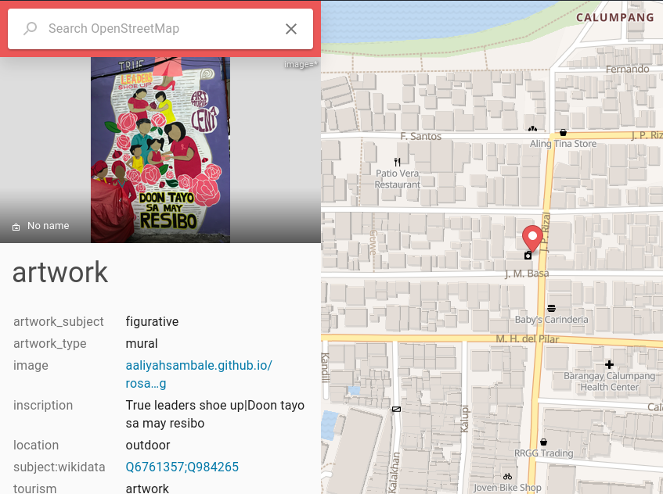This screenshot has width=663, height=494.
Task: Click the rectangular map icon near Kalakhan street
Action: (x=396, y=409)
